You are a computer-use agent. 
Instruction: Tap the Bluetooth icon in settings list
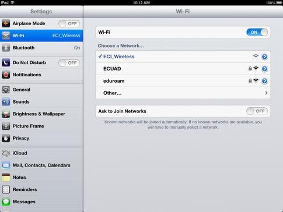click(6, 48)
